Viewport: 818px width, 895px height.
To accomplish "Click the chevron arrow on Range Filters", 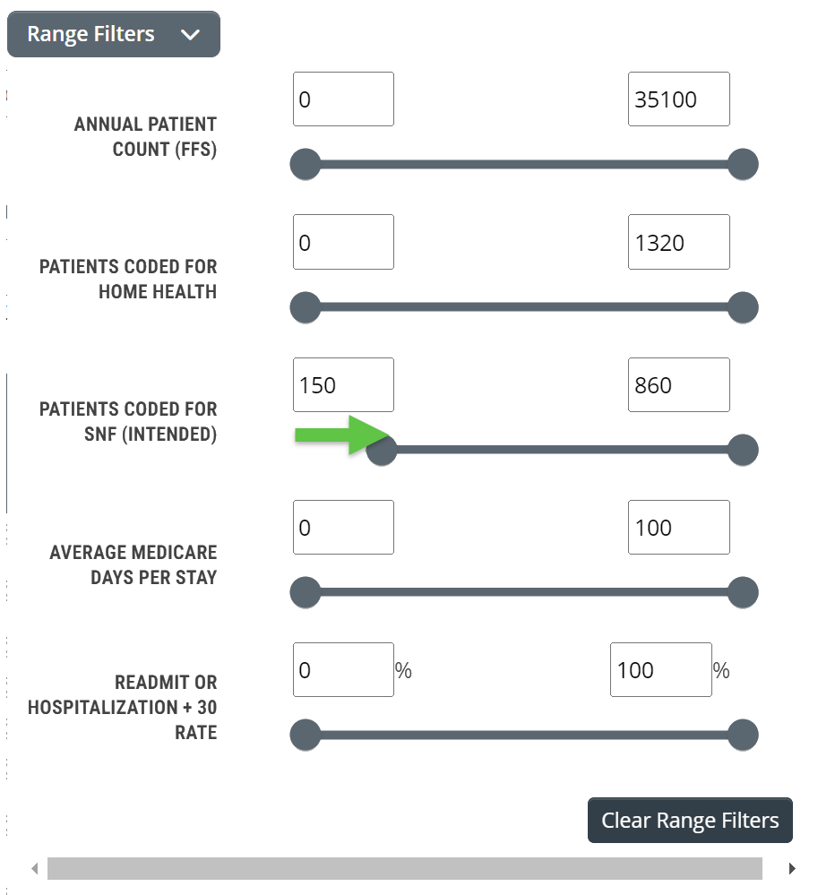I will click(x=190, y=35).
